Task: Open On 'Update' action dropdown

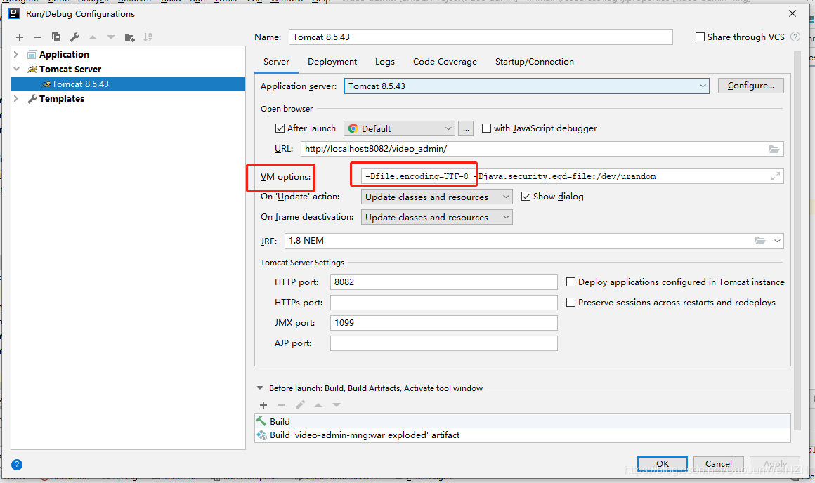Action: coord(436,197)
